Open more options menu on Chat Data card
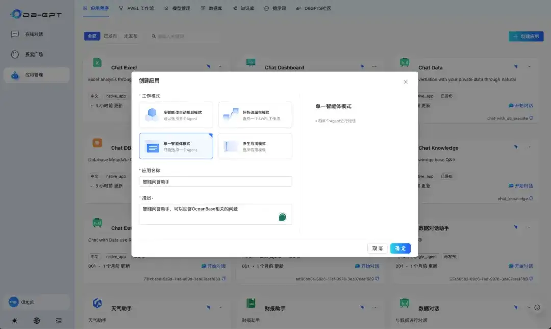The image size is (551, 329). [x=529, y=66]
